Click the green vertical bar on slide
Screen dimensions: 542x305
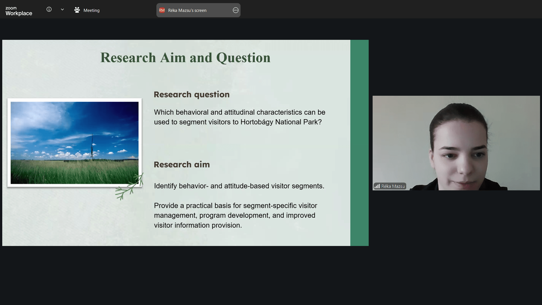(x=359, y=143)
